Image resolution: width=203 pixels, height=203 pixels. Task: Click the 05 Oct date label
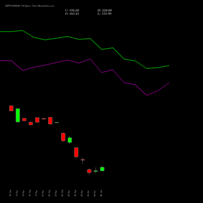(95, 193)
